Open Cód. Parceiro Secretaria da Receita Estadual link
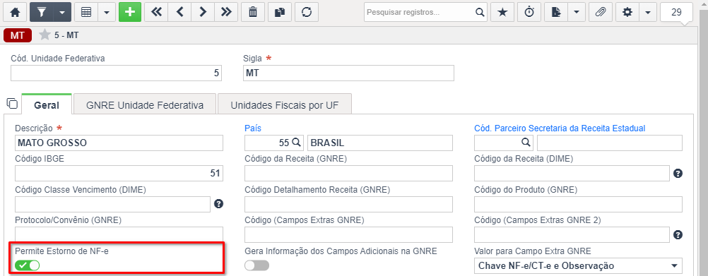The height and width of the screenshot is (276, 708). (560, 128)
